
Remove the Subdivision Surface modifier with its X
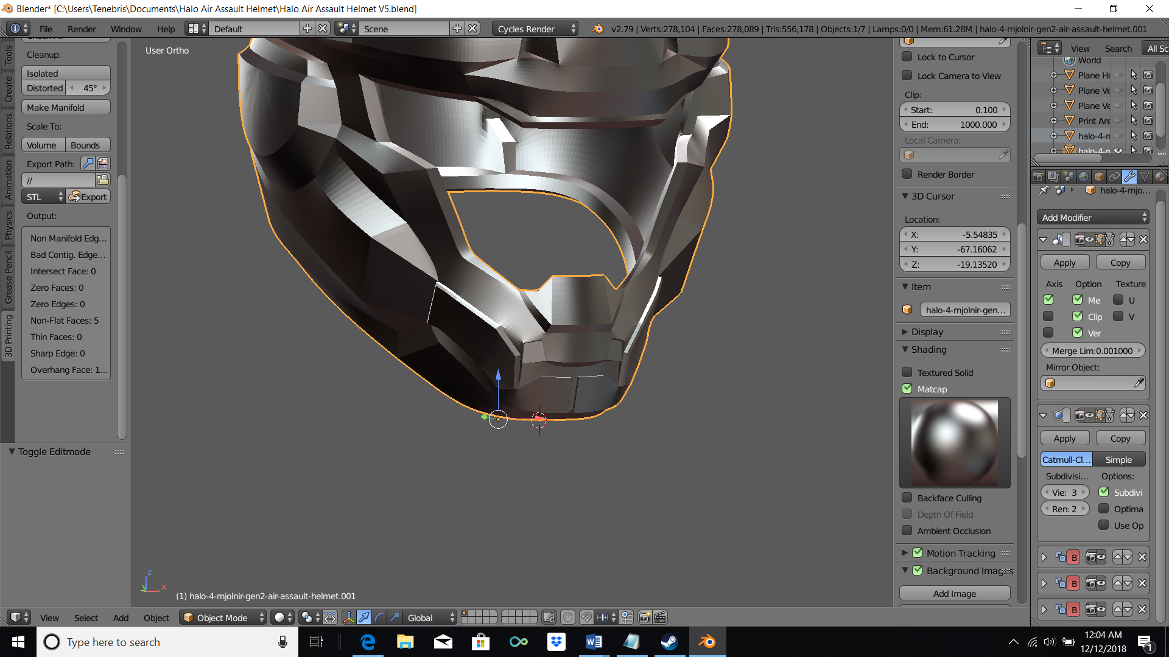[x=1143, y=415]
